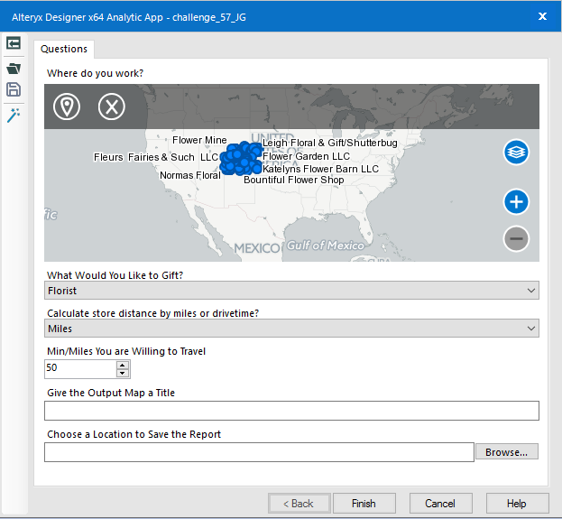The height and width of the screenshot is (519, 562).
Task: Switch to the Questions tab
Action: 64,49
